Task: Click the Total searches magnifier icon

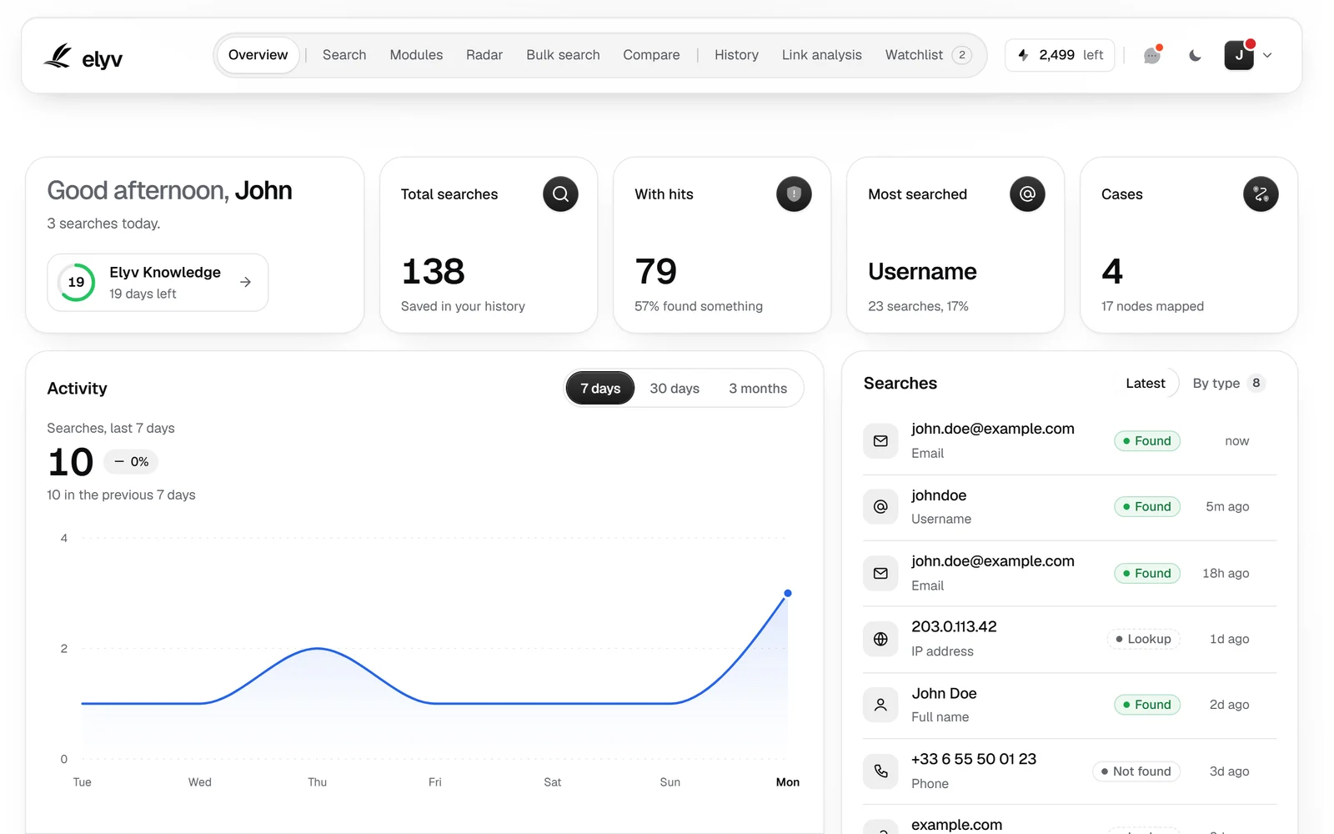Action: click(x=560, y=194)
